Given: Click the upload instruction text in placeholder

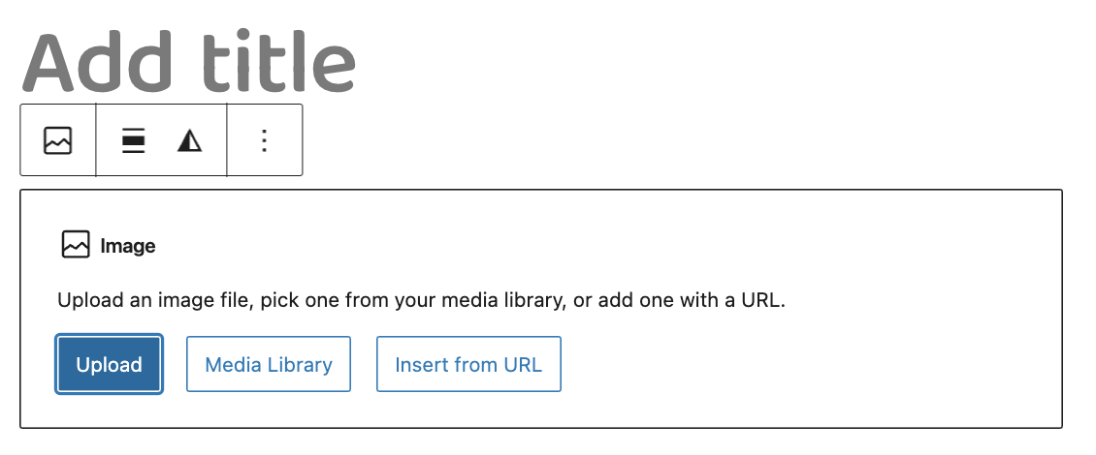Looking at the screenshot, I should [421, 300].
